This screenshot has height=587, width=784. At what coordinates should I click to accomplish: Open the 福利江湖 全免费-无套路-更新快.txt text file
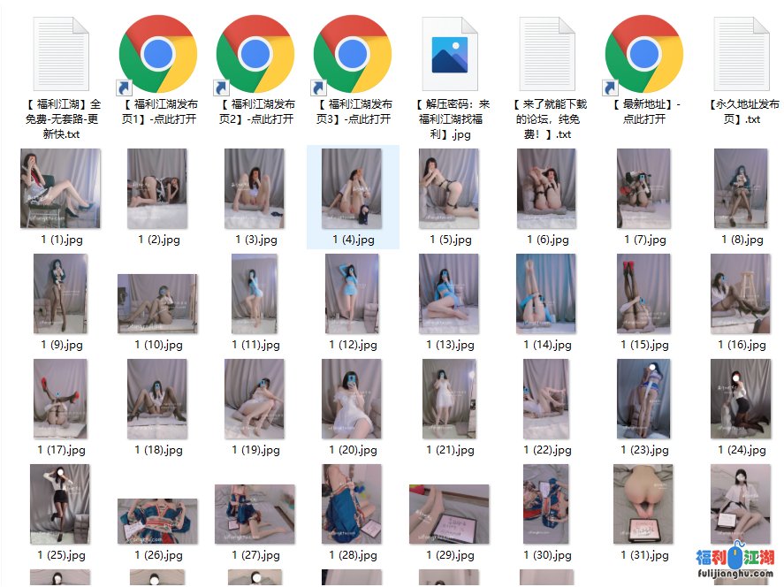60,55
